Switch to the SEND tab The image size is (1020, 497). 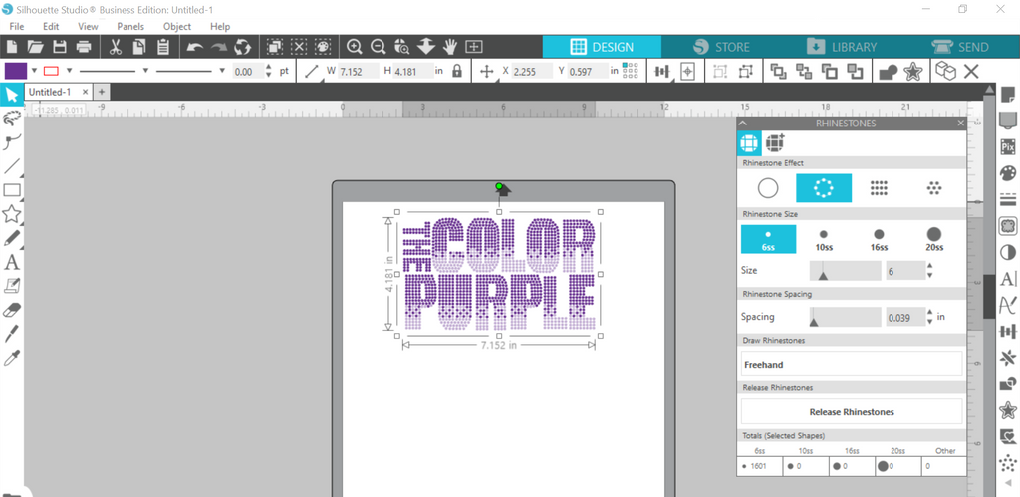click(x=960, y=47)
